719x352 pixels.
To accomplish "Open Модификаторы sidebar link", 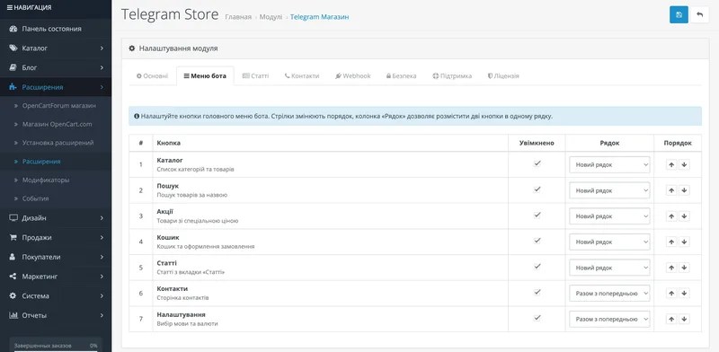I will point(56,180).
